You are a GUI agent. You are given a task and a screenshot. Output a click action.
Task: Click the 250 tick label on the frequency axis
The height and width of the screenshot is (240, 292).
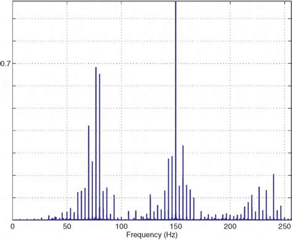(x=285, y=226)
